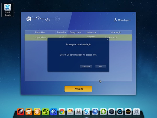
Task: Launch Google Chrome from the dock
Action: (62, 112)
